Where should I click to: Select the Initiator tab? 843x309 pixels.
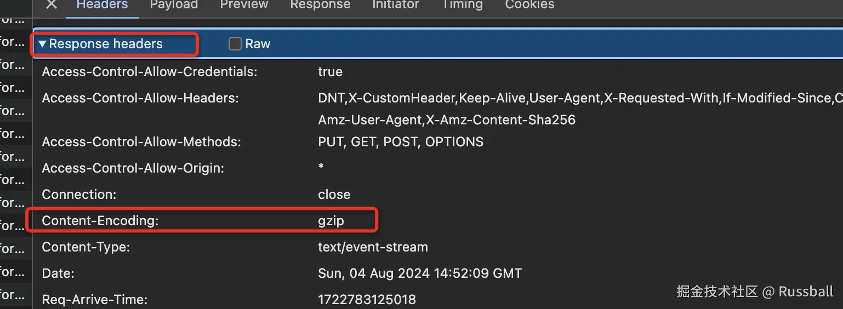pos(396,5)
